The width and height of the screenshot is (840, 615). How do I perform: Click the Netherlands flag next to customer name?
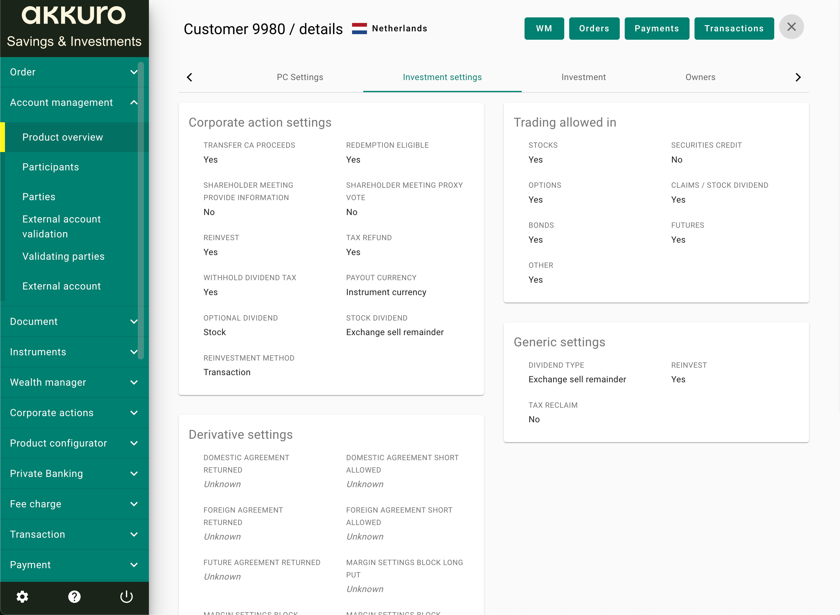pyautogui.click(x=359, y=28)
